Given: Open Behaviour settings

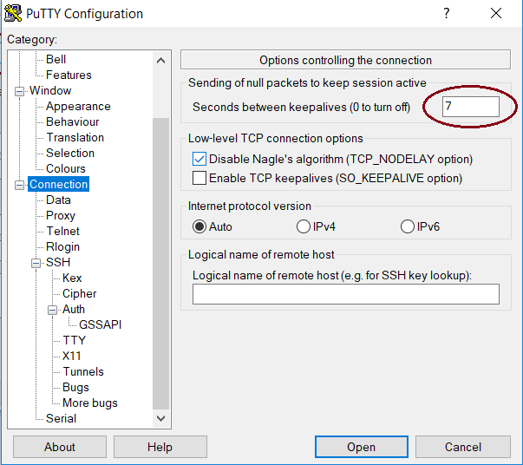Looking at the screenshot, I should (x=72, y=122).
